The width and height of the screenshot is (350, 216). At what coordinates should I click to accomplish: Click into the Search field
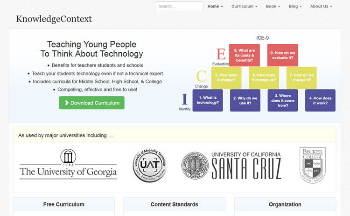pos(179,6)
